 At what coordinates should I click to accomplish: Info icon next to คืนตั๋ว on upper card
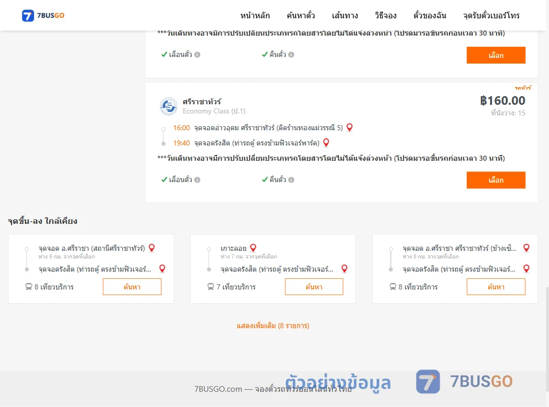coord(291,54)
